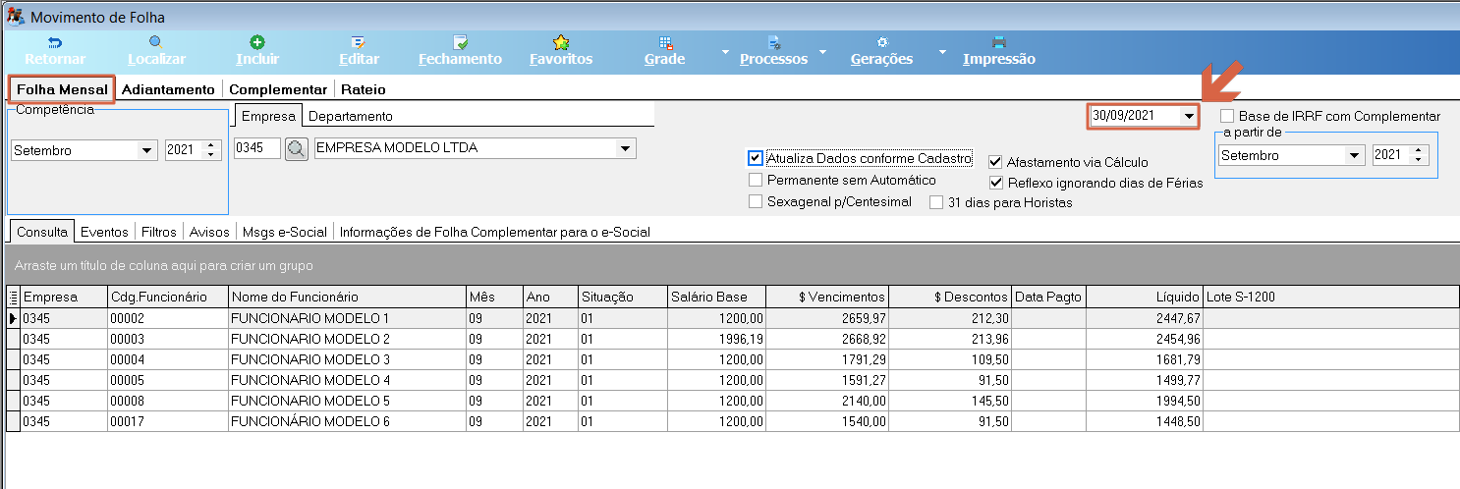Open the 30/09/2021 date dropdown

point(1189,116)
